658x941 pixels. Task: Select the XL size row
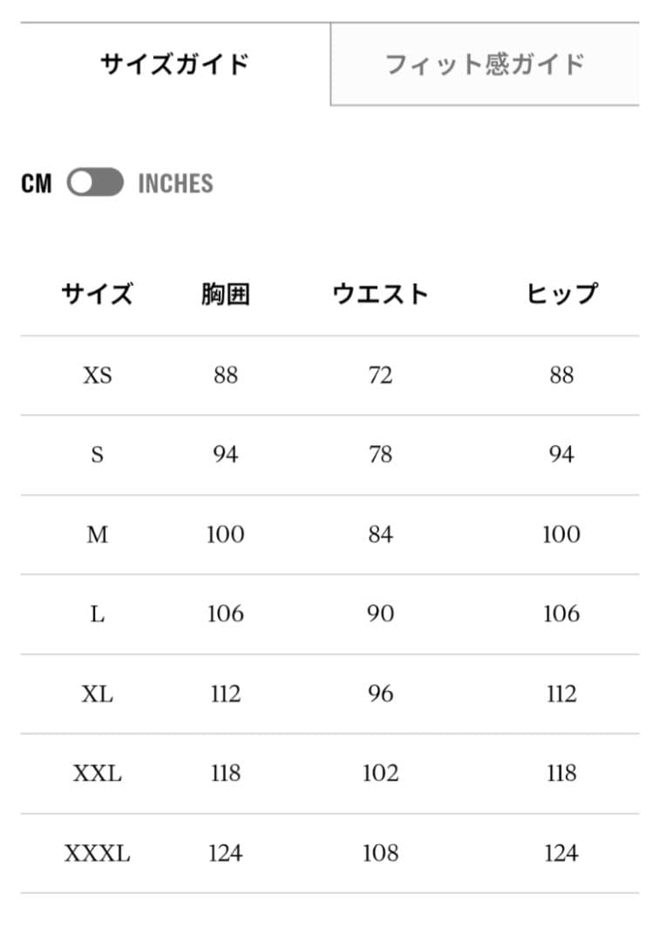pos(98,694)
